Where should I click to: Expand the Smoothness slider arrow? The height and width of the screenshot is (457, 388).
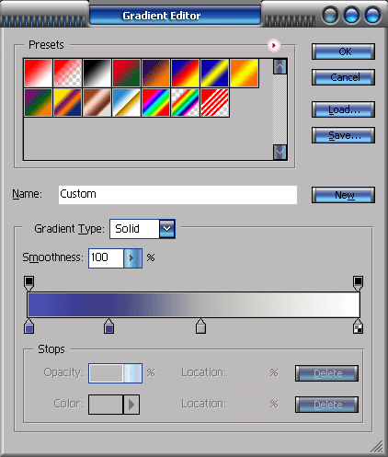point(132,258)
